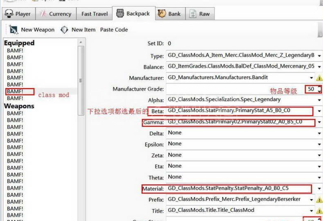Open the Type dropdown
This screenshot has width=323, height=221.
click(x=319, y=56)
